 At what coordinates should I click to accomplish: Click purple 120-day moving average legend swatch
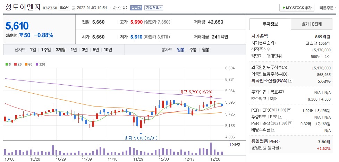pyautogui.click(x=37, y=64)
